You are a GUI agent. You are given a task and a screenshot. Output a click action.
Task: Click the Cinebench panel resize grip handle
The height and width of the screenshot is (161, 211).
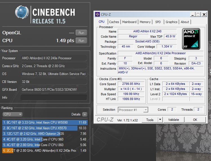[92, 137]
